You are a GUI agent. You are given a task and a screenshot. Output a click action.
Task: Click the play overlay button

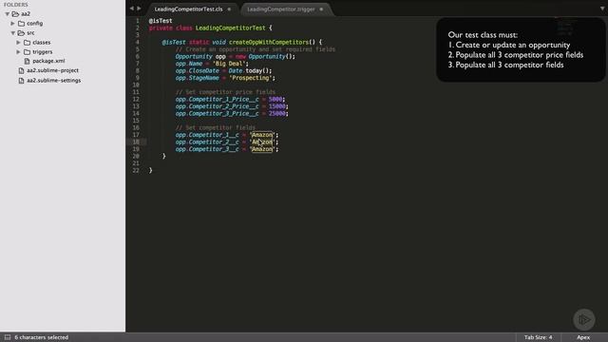[x=584, y=319]
